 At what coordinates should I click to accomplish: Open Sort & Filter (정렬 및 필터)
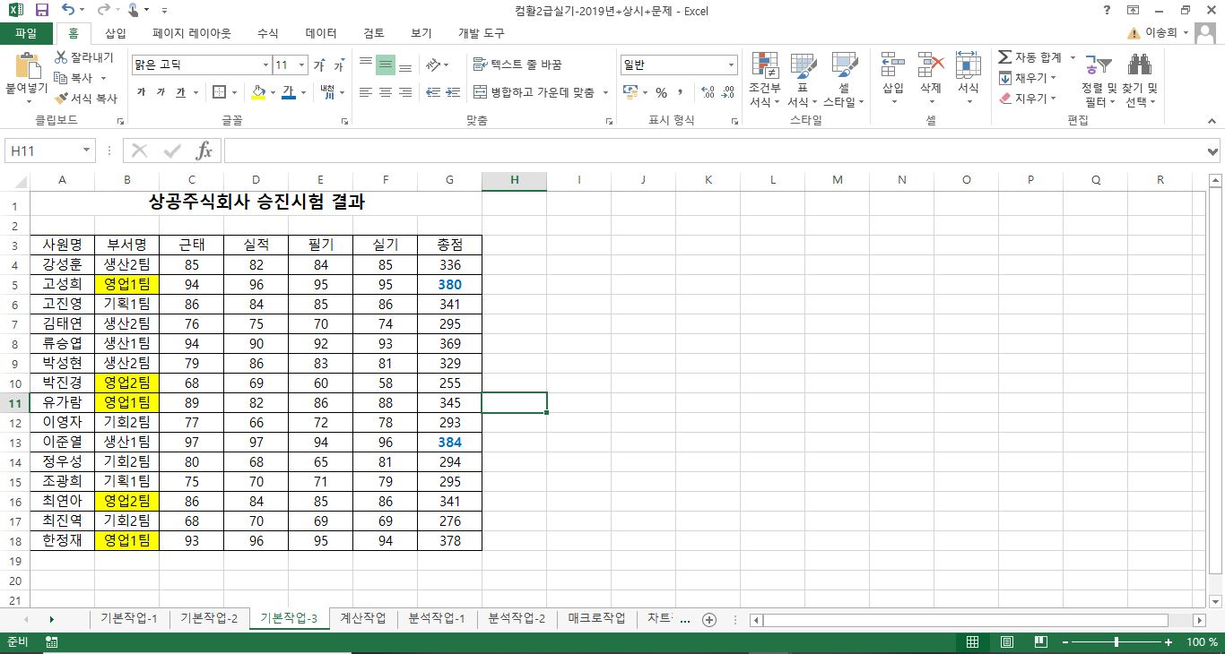click(x=1098, y=79)
